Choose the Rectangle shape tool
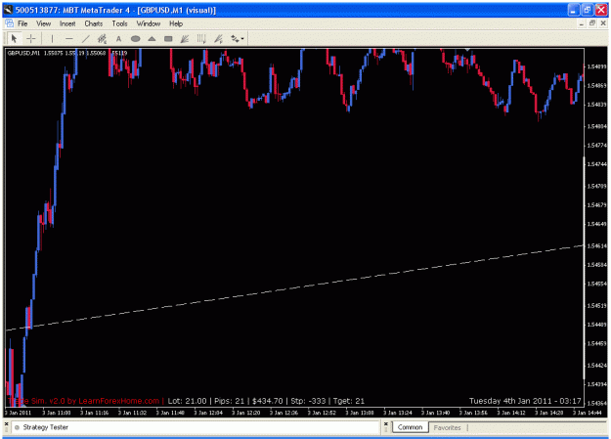This screenshot has height=439, width=611. [168, 38]
